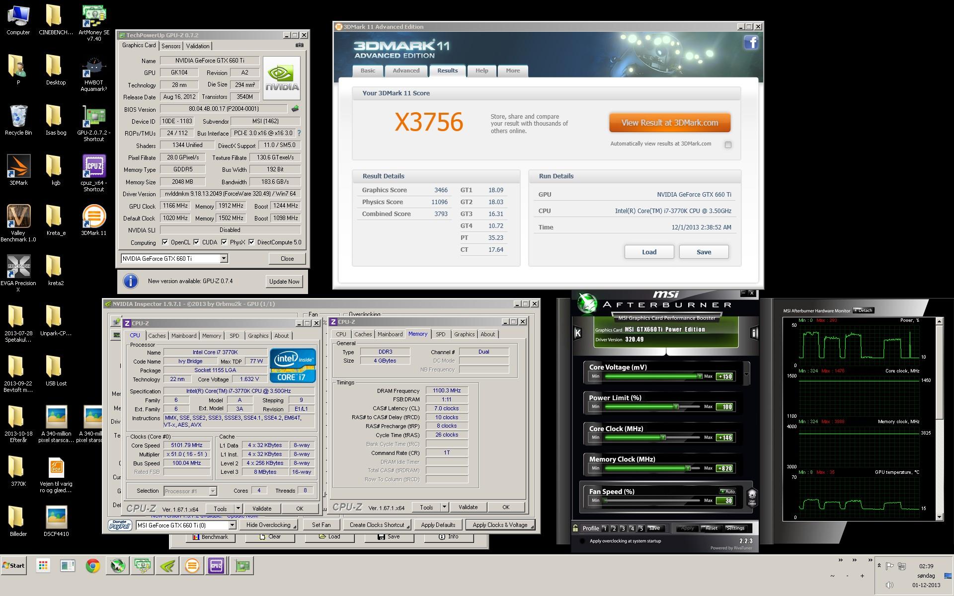Click the CPU-Z taskbar button
Screen dimensions: 954x596
pyautogui.click(x=216, y=566)
